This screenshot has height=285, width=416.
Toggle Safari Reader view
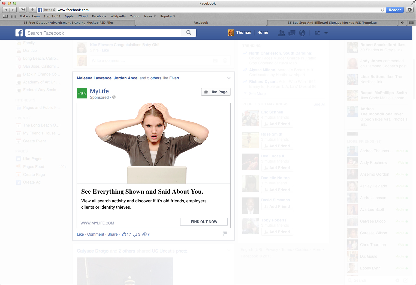394,10
